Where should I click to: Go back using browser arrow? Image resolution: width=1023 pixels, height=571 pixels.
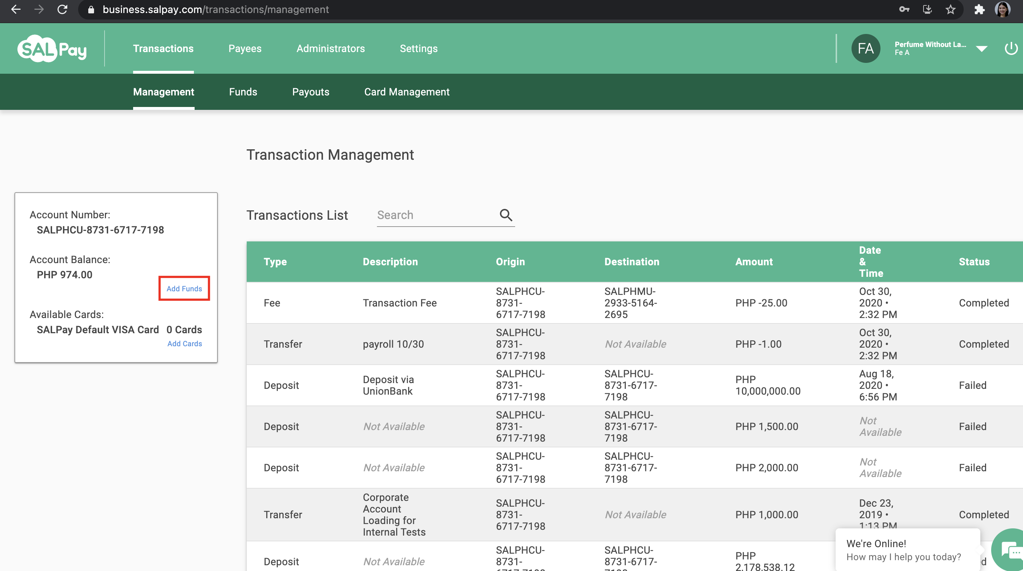pos(16,9)
